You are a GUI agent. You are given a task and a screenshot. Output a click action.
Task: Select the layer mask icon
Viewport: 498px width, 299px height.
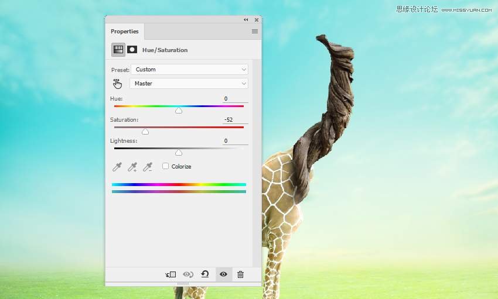(132, 50)
